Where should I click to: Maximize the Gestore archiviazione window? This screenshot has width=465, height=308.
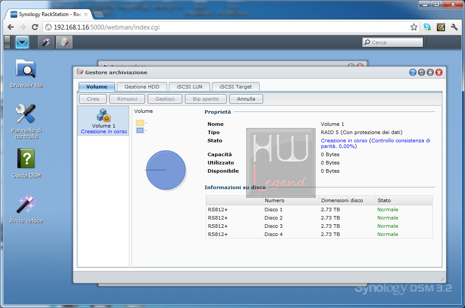pos(430,72)
